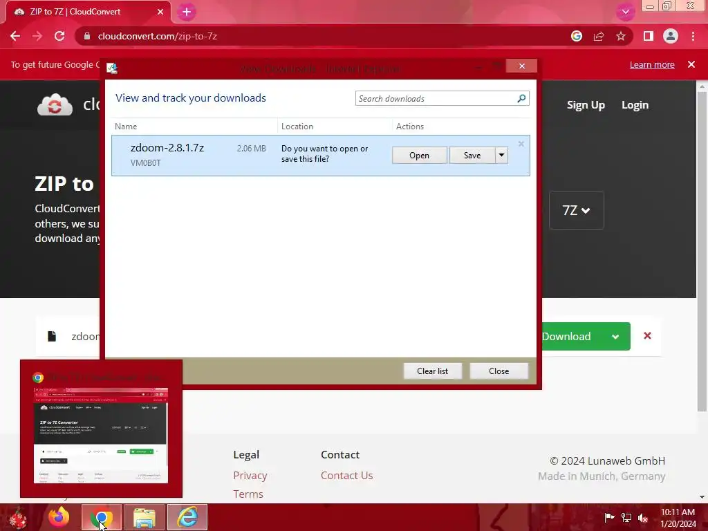The width and height of the screenshot is (708, 531).
Task: Toggle the Chrome side panel icon
Action: pyautogui.click(x=649, y=36)
